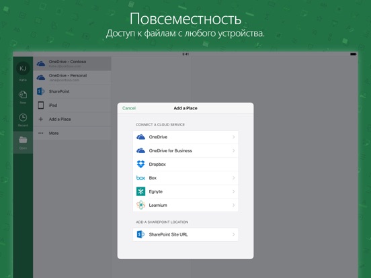Add a SharePoint Site URL
Viewport: 371px width, 278px height.
coord(185,234)
